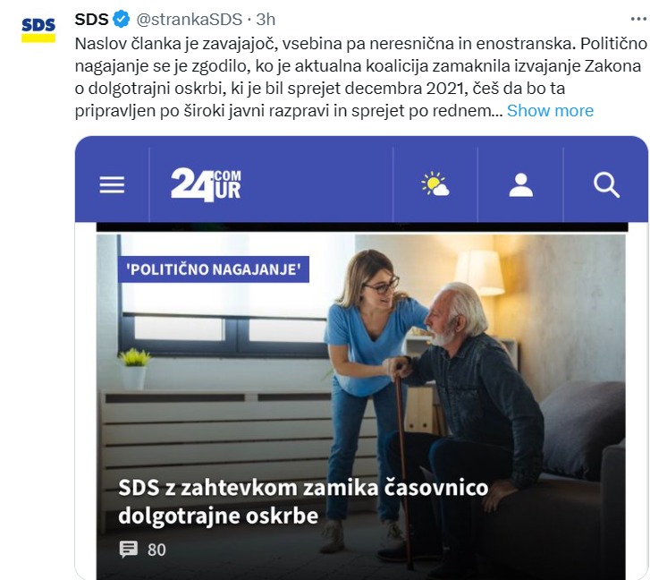
Task: Click the tweet body text
Action: pos(360,77)
